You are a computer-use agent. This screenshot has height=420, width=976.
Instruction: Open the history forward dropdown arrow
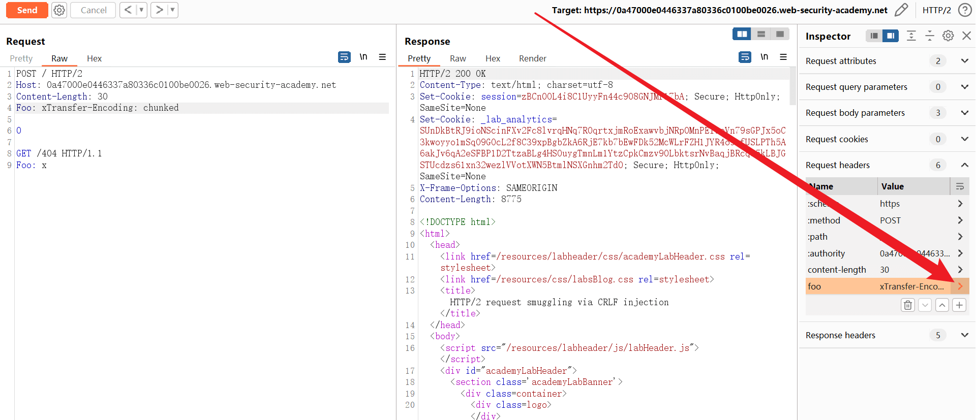(172, 10)
